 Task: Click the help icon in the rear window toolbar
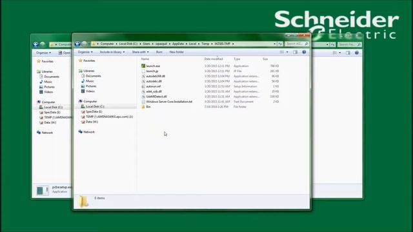point(357,53)
